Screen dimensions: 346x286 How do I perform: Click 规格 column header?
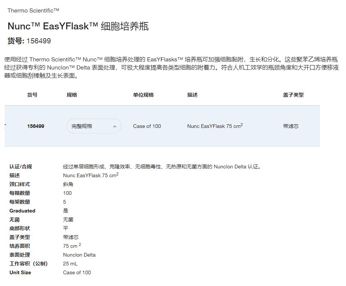coord(72,95)
